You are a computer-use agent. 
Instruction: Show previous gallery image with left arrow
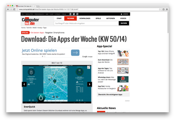pos(24,84)
